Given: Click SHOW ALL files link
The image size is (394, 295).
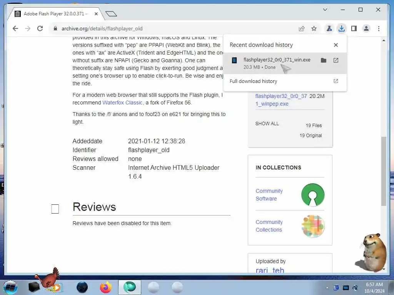Looking at the screenshot, I should point(267,123).
